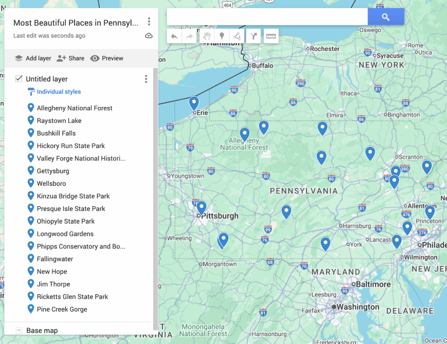Select Phipps Conservatory and Bo... entry

click(81, 247)
